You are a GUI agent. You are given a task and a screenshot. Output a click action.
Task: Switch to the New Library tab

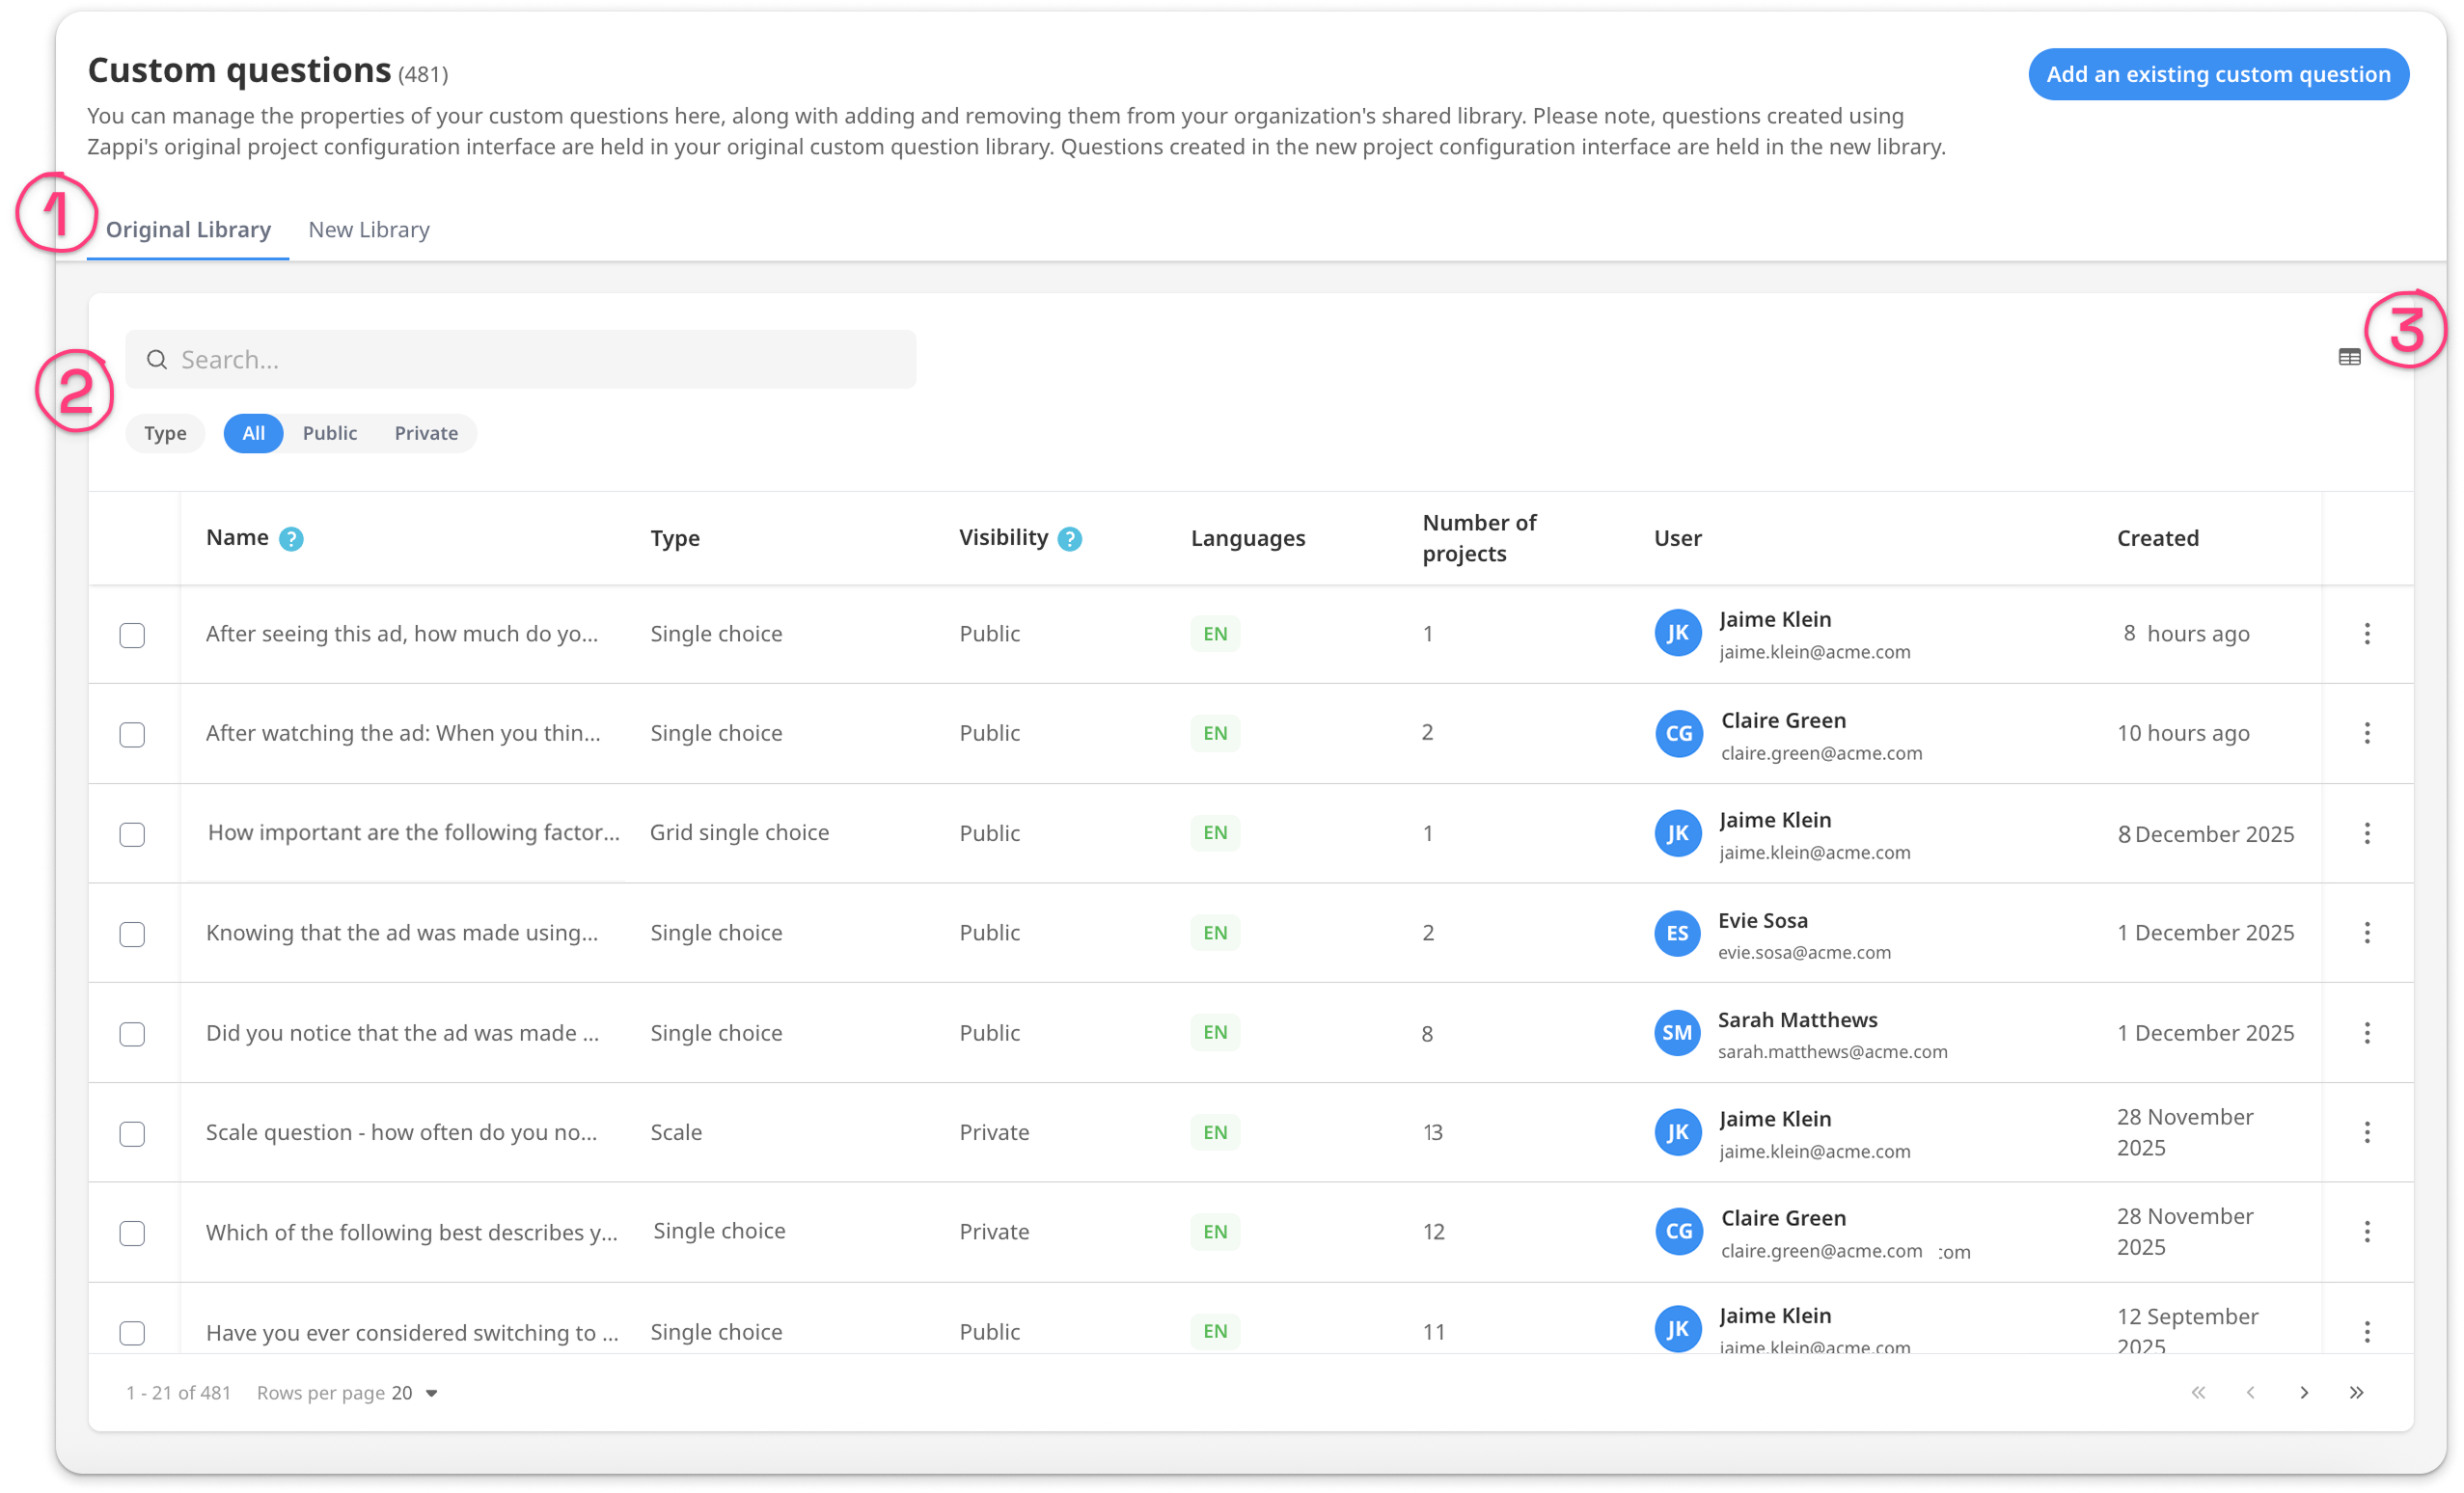pyautogui.click(x=368, y=230)
